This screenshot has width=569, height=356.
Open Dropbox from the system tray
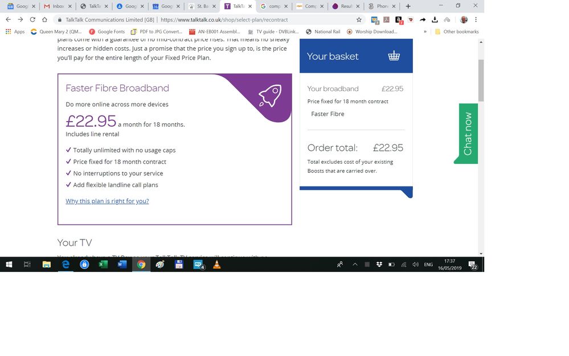[379, 264]
